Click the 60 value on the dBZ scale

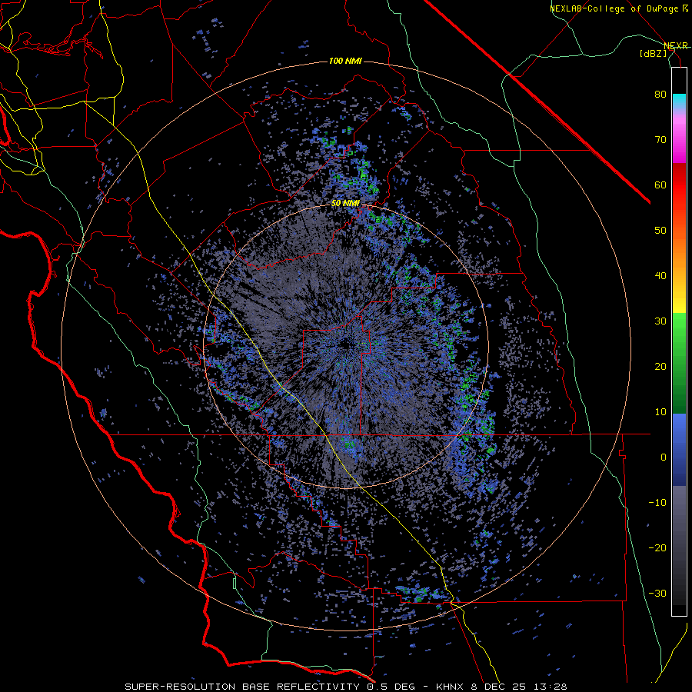(660, 185)
